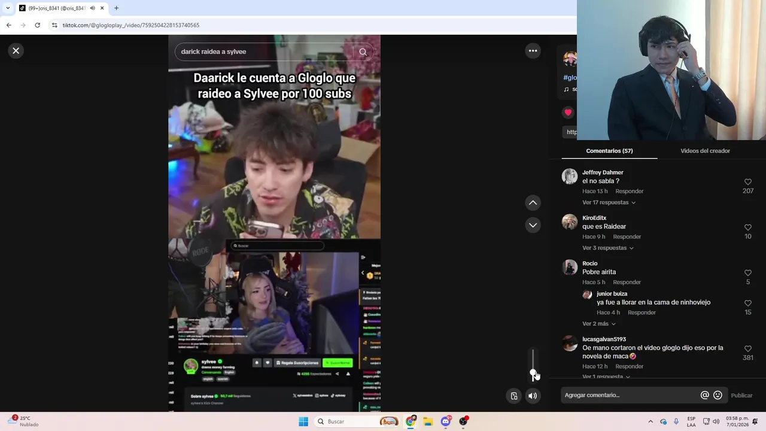Open site info icon in address bar
This screenshot has height=431, width=766.
54,25
